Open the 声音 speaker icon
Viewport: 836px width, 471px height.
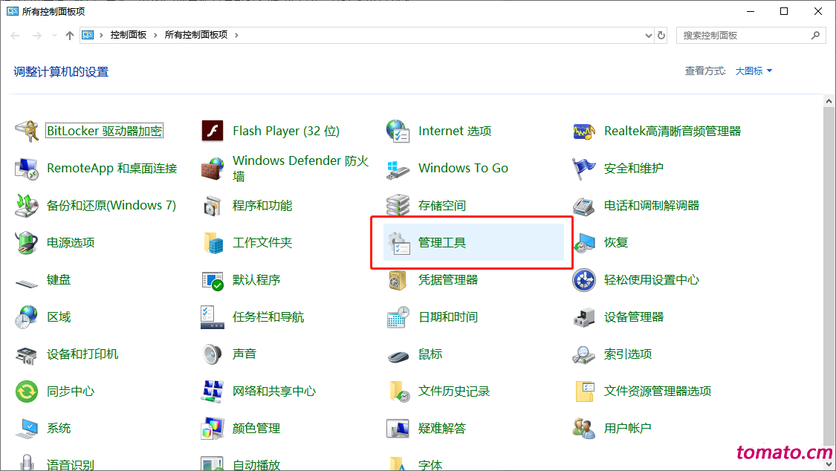pyautogui.click(x=213, y=354)
